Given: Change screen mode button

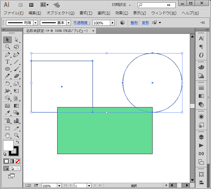Looking at the screenshot, I should pyautogui.click(x=12, y=176).
